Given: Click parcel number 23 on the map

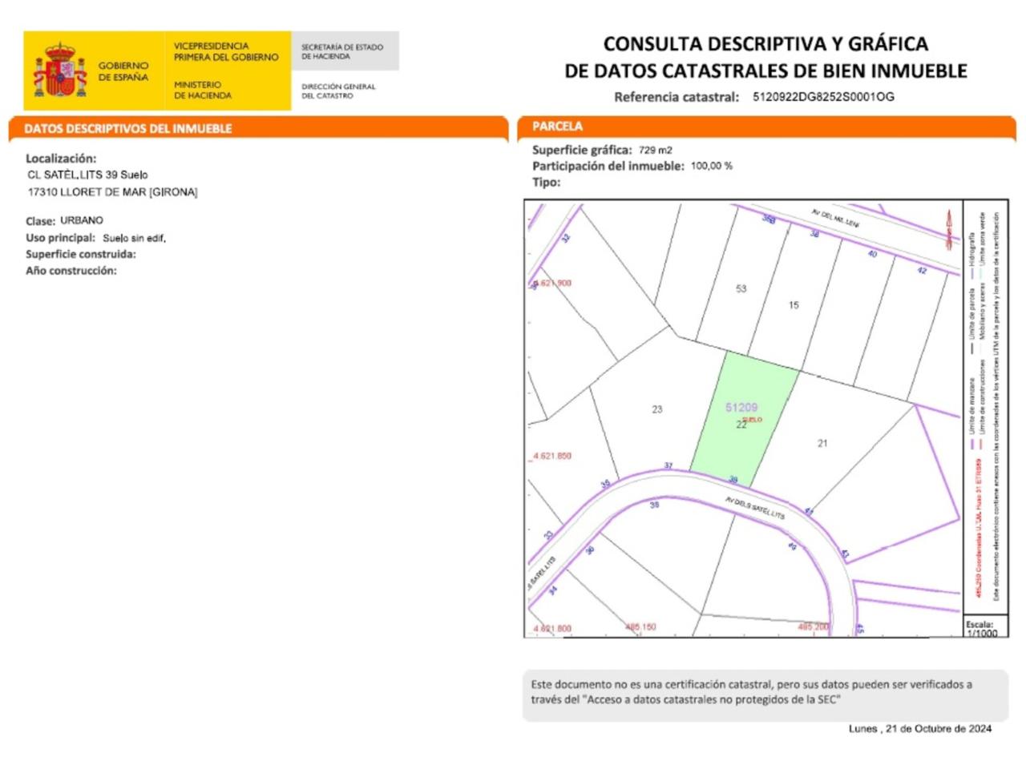Looking at the screenshot, I should point(657,409).
